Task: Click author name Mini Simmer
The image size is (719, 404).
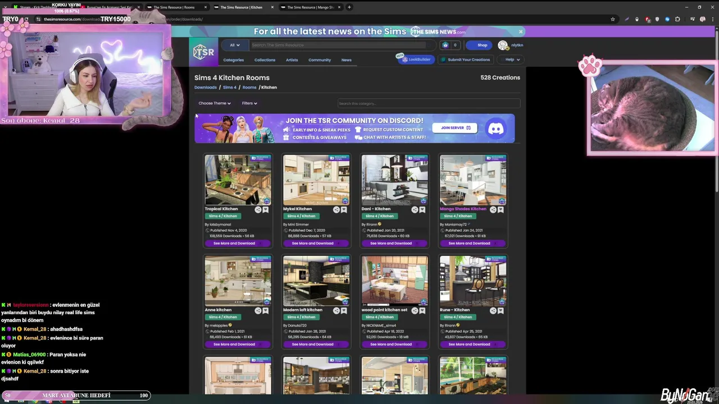Action: click(298, 224)
